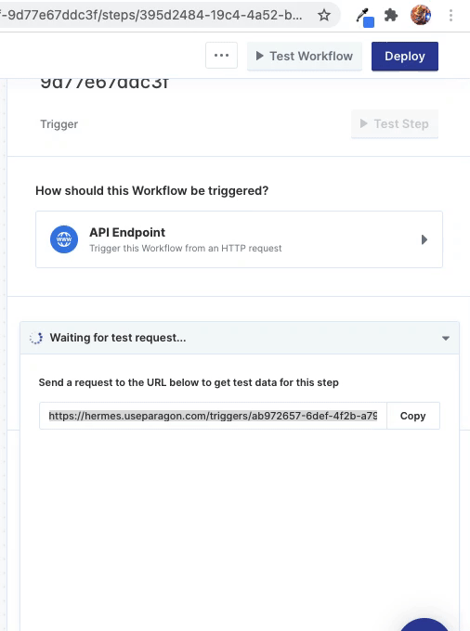Open the workflow more options ellipsis button
The image size is (470, 631).
pos(221,56)
